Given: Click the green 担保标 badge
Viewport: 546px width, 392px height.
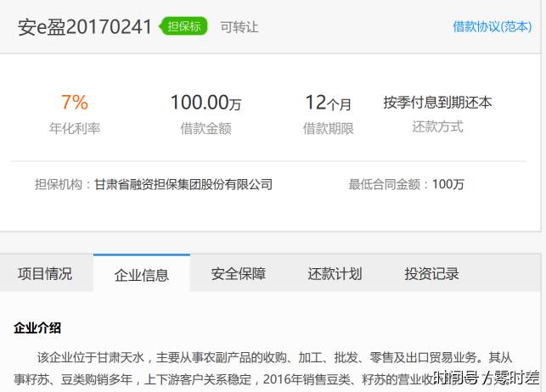Looking at the screenshot, I should click(x=183, y=26).
